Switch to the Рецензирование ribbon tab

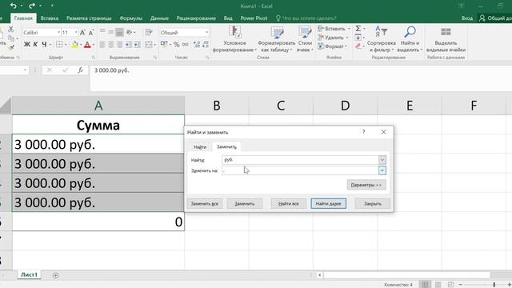click(x=196, y=18)
